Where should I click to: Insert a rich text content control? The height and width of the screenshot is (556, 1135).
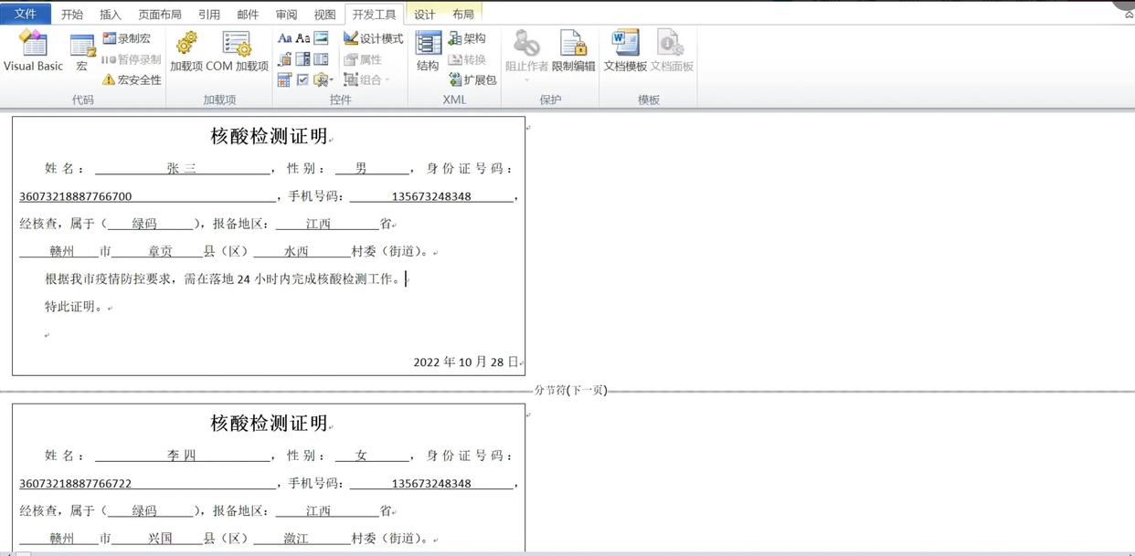point(284,38)
